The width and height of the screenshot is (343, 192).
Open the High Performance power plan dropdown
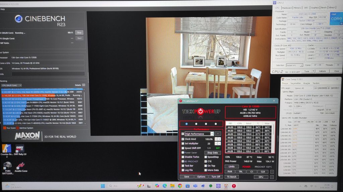(212, 134)
